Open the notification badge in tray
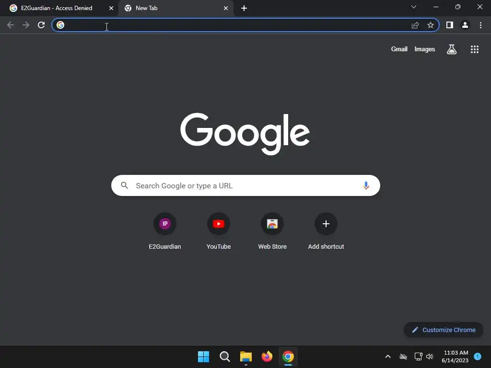 coord(478,356)
